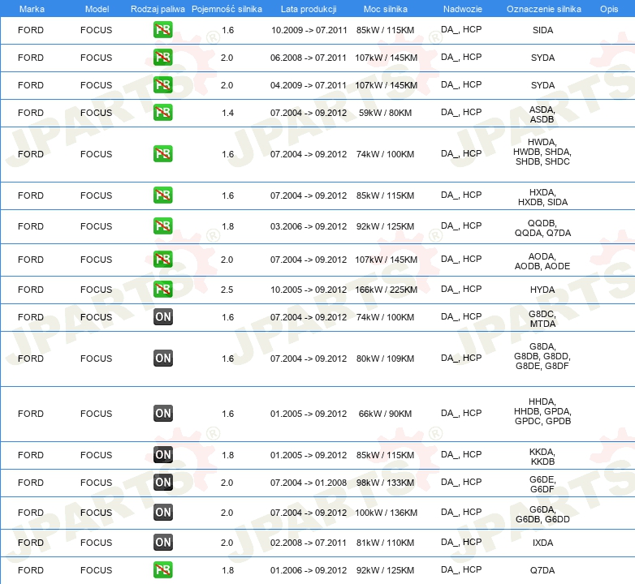Screen dimensions: 635x584
Task: Click the Nadwozie column header
Action: click(463, 9)
